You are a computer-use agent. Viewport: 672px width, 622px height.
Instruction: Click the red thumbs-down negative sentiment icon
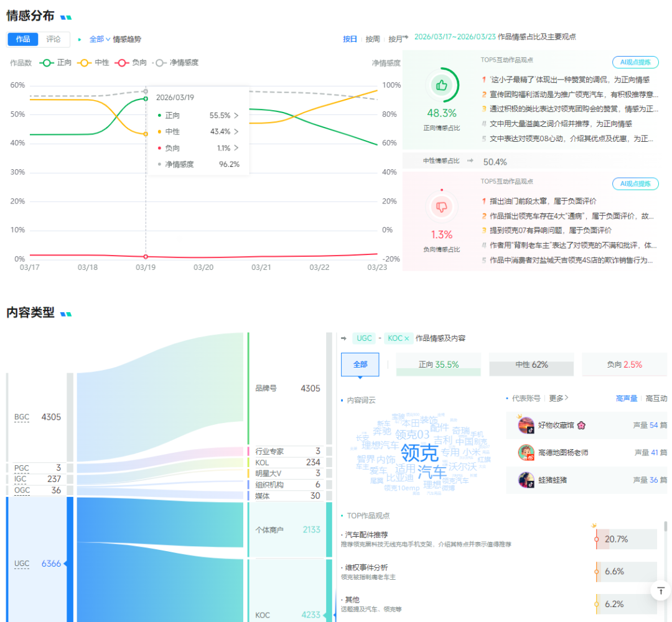pos(442,207)
